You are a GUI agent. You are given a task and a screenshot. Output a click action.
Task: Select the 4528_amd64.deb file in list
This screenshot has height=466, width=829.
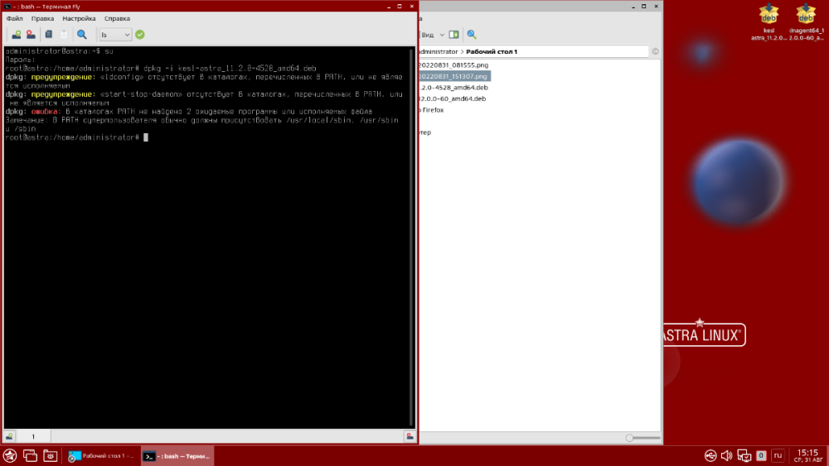[x=453, y=88]
